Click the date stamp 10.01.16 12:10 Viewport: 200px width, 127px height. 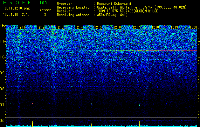pyautogui.click(x=16, y=15)
